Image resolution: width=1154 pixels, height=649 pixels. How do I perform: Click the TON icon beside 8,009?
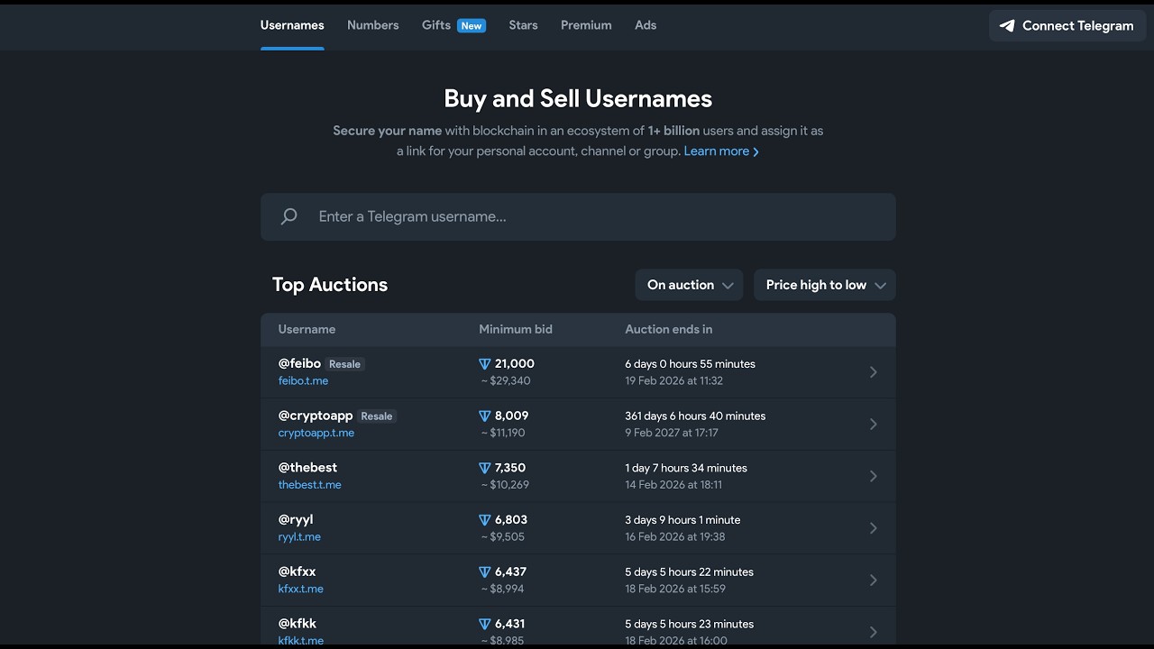(484, 416)
